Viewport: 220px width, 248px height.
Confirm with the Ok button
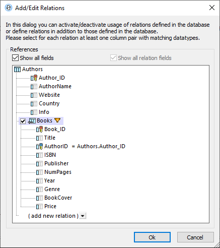tap(152, 237)
